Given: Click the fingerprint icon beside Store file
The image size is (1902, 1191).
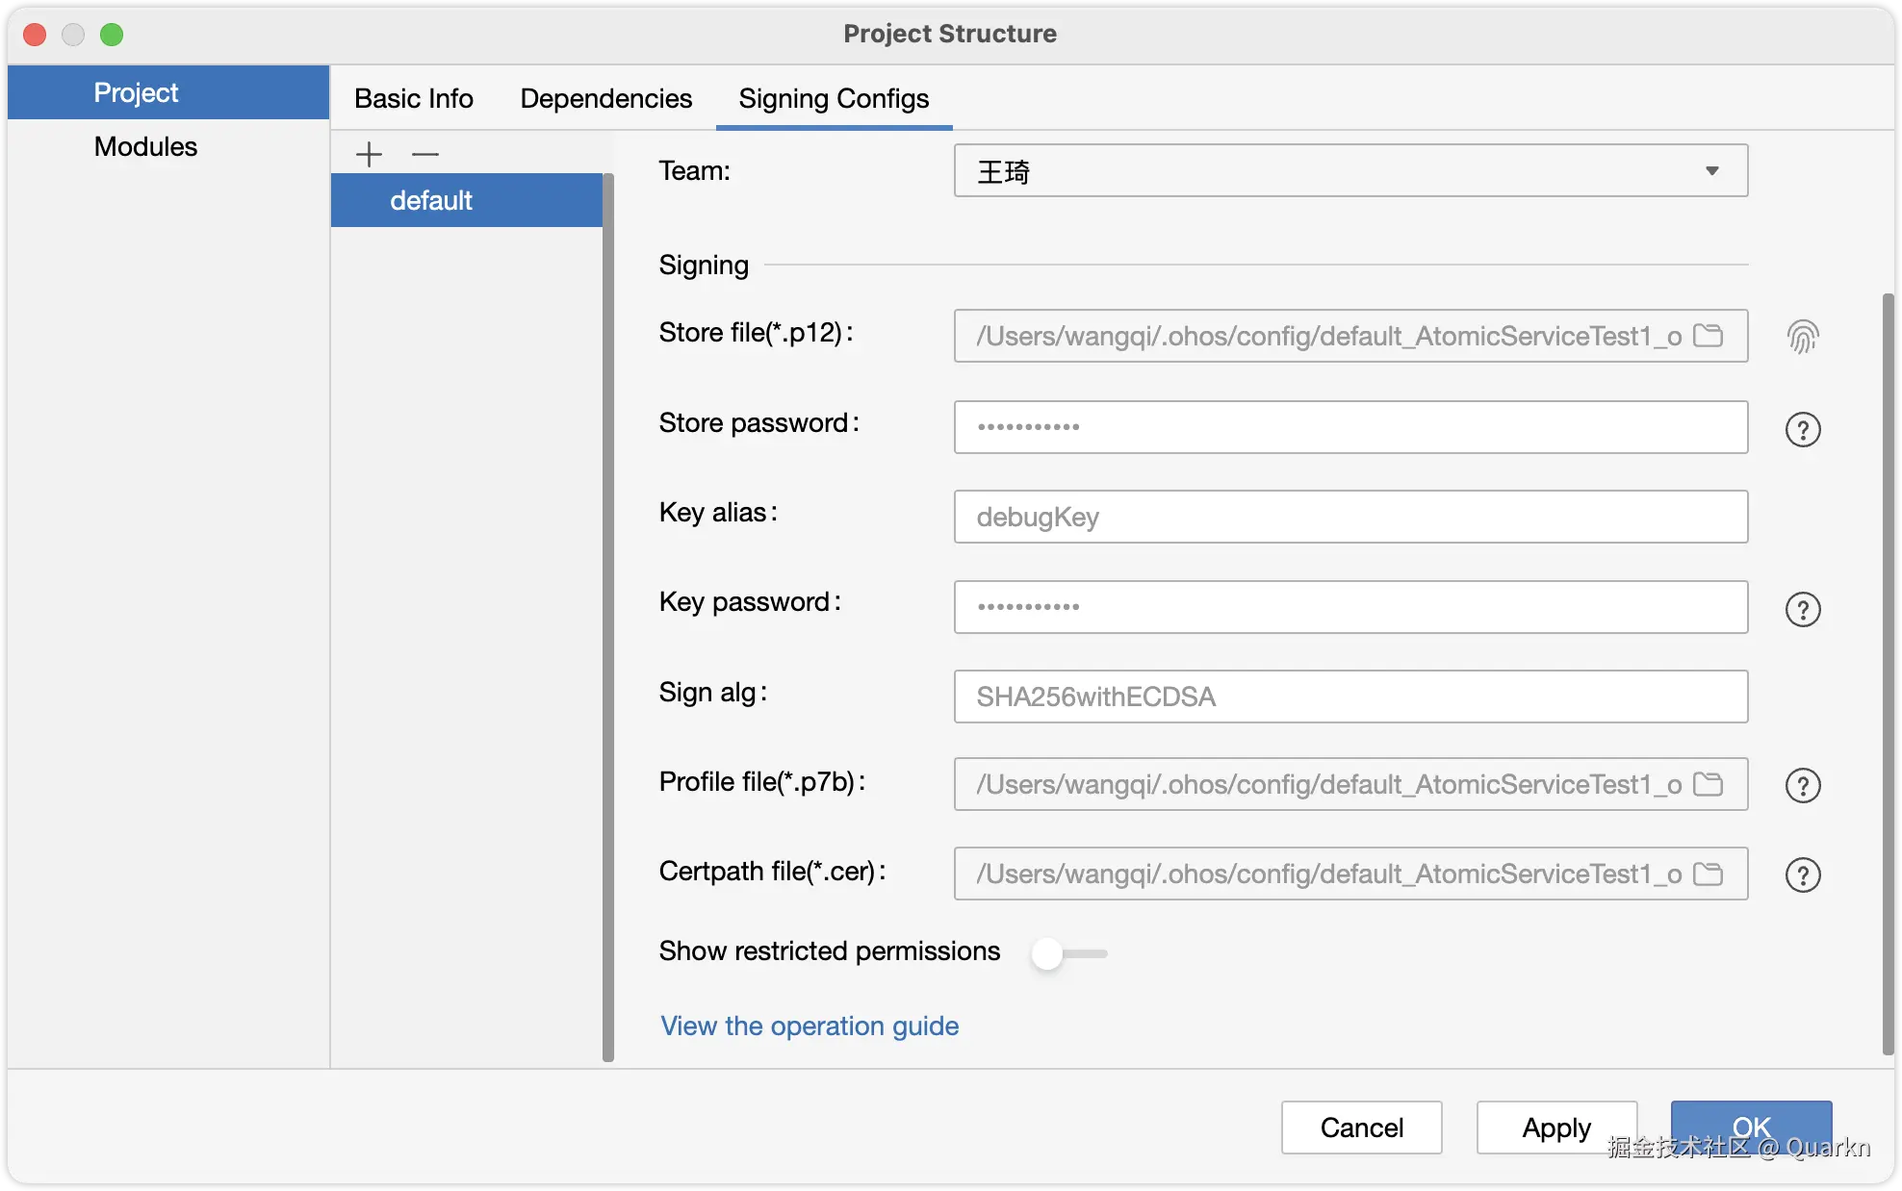Looking at the screenshot, I should point(1802,337).
